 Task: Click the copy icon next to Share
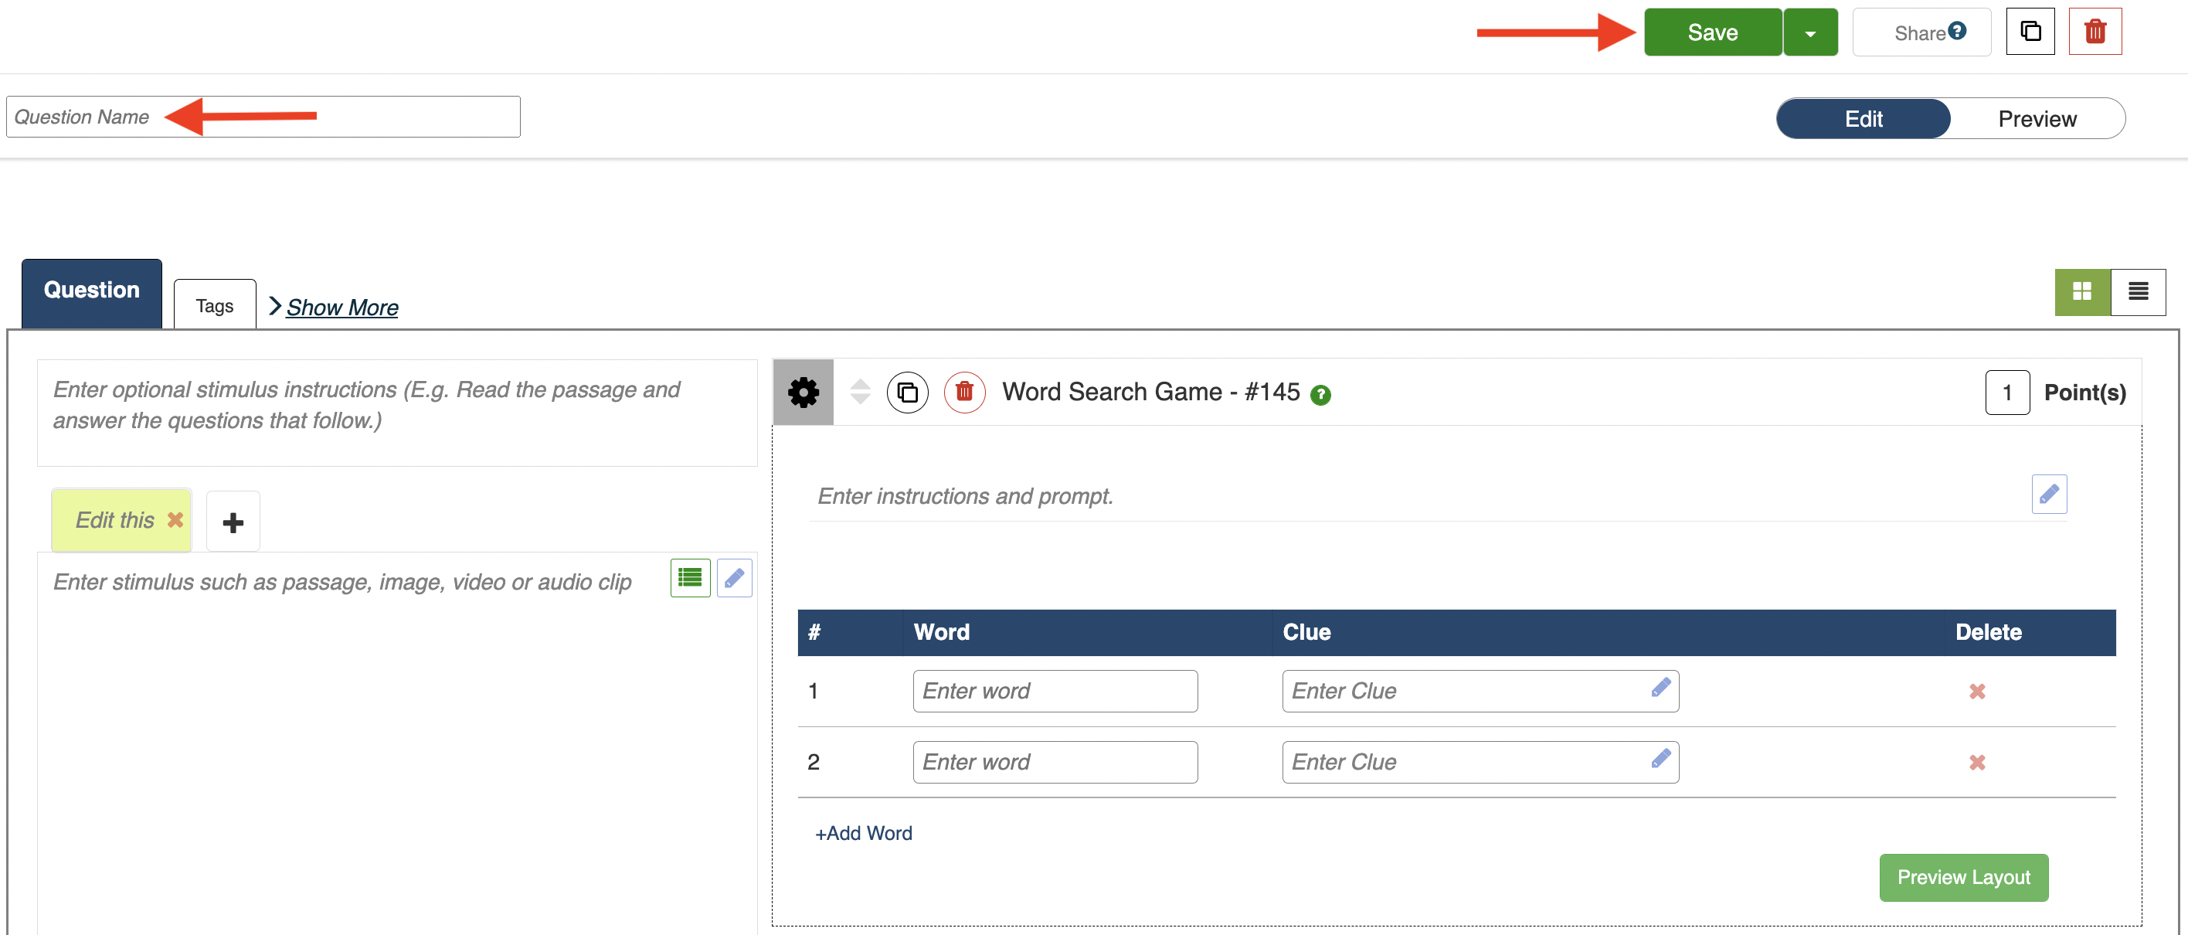(x=2030, y=32)
